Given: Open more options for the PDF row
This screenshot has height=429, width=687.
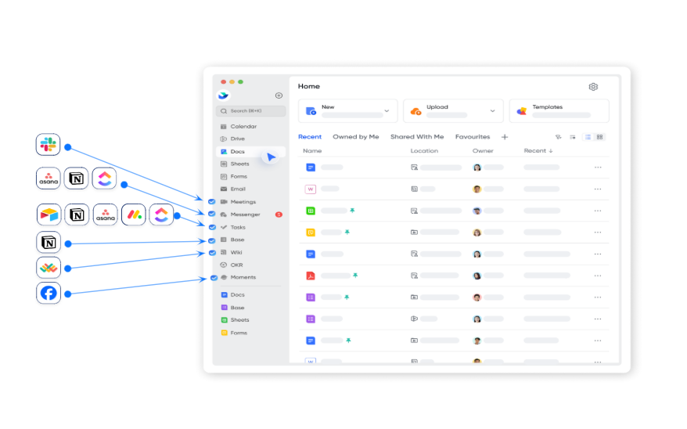Looking at the screenshot, I should pyautogui.click(x=598, y=276).
